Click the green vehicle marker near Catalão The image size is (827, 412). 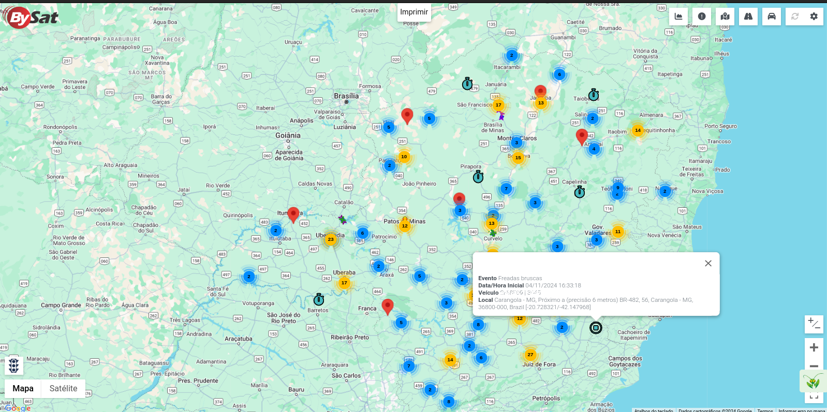343,220
